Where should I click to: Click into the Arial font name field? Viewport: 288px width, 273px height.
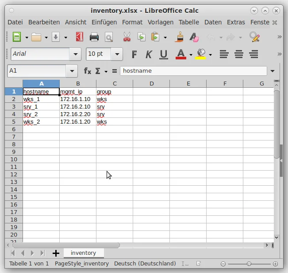pos(40,54)
